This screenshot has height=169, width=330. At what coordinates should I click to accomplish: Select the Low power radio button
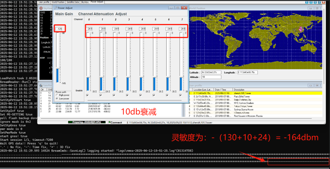pos(57,98)
